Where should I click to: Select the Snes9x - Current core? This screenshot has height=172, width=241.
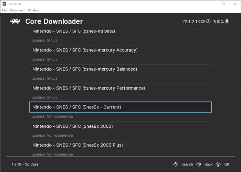coord(120,107)
